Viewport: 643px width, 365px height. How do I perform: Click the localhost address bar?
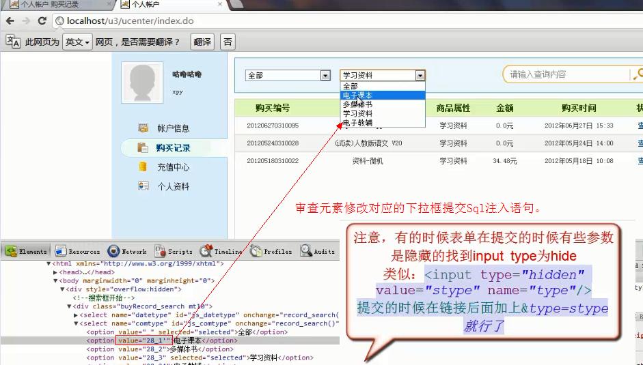(x=348, y=21)
